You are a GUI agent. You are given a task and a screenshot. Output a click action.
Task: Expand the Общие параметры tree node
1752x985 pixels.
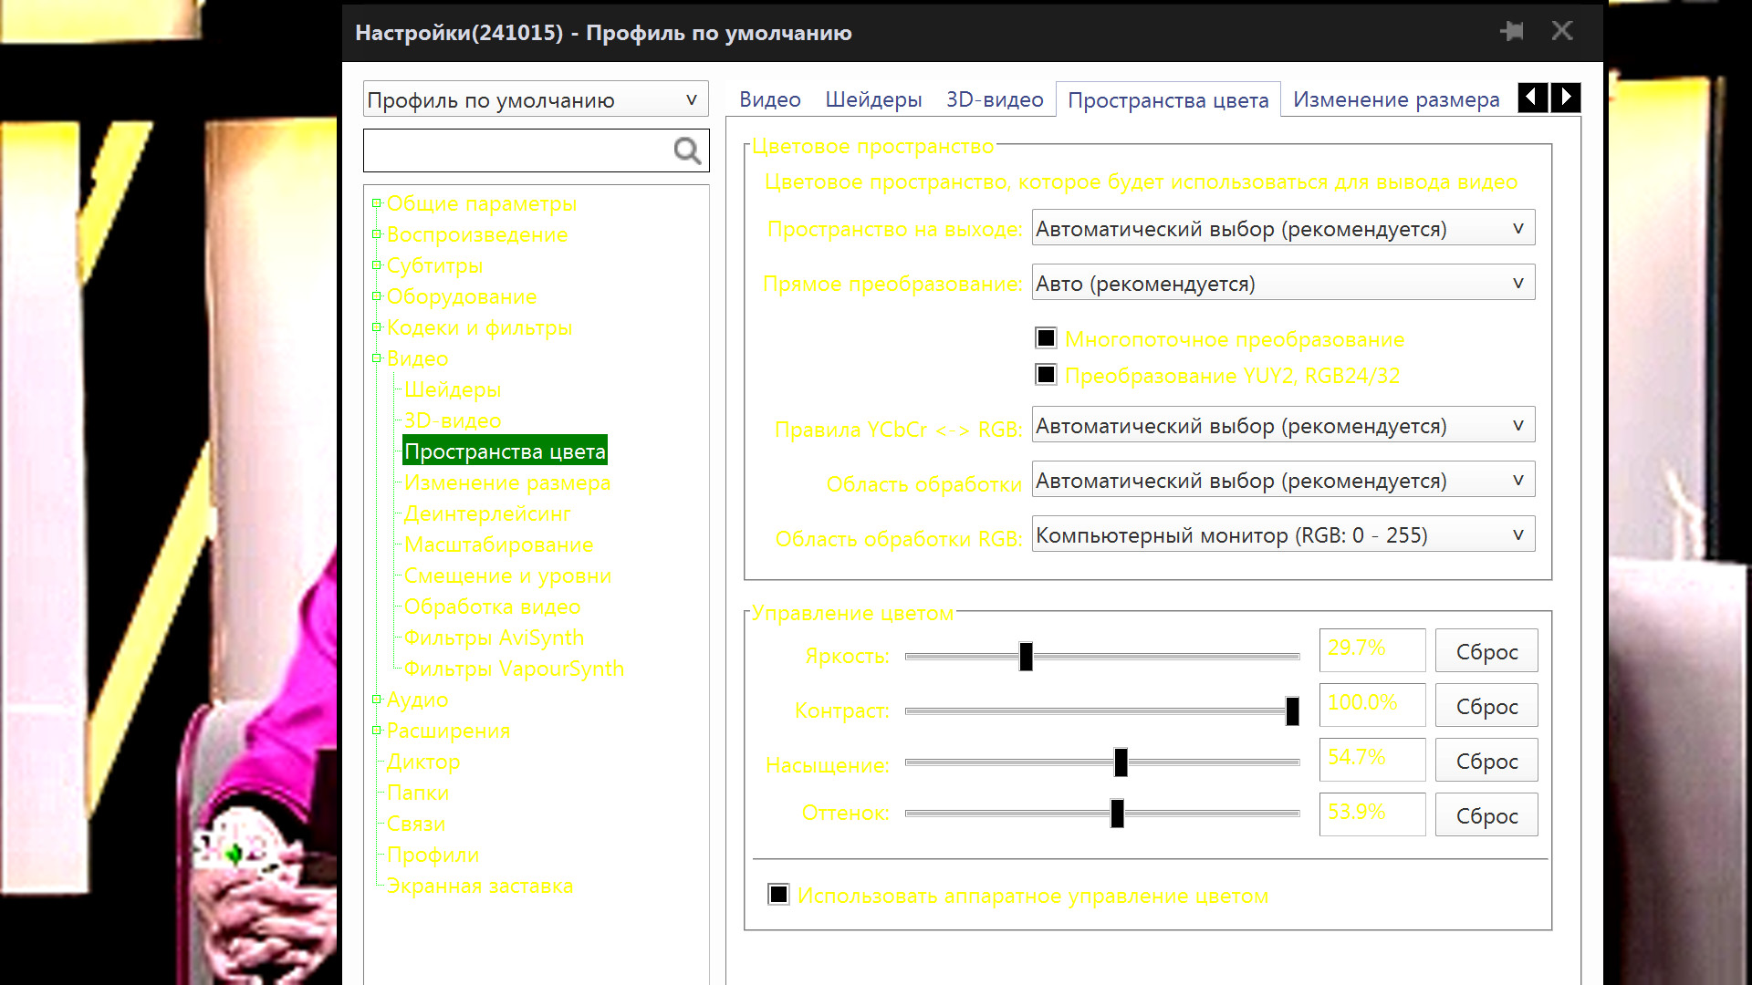point(376,203)
